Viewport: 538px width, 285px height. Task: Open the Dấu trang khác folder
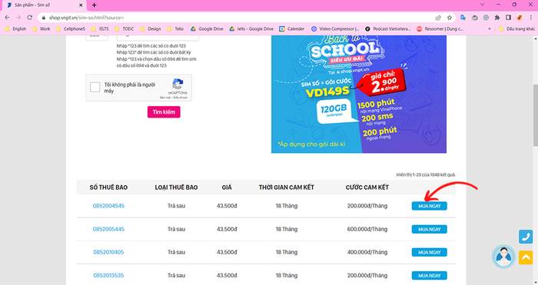click(516, 29)
